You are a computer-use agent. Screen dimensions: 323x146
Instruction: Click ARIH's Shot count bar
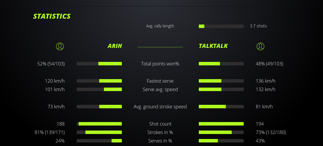pyautogui.click(x=99, y=124)
